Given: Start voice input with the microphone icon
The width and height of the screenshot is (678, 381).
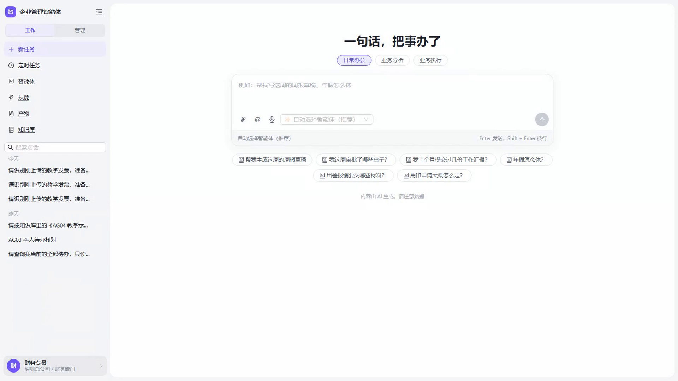Looking at the screenshot, I should pos(272,120).
